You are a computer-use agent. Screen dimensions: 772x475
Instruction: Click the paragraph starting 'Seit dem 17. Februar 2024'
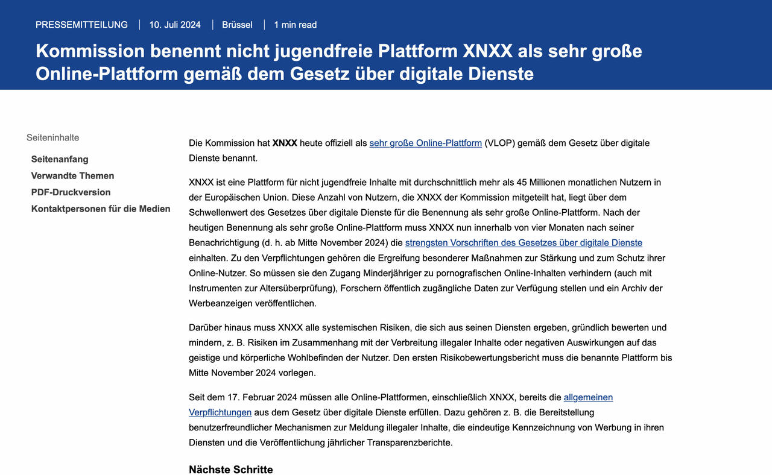(426, 420)
